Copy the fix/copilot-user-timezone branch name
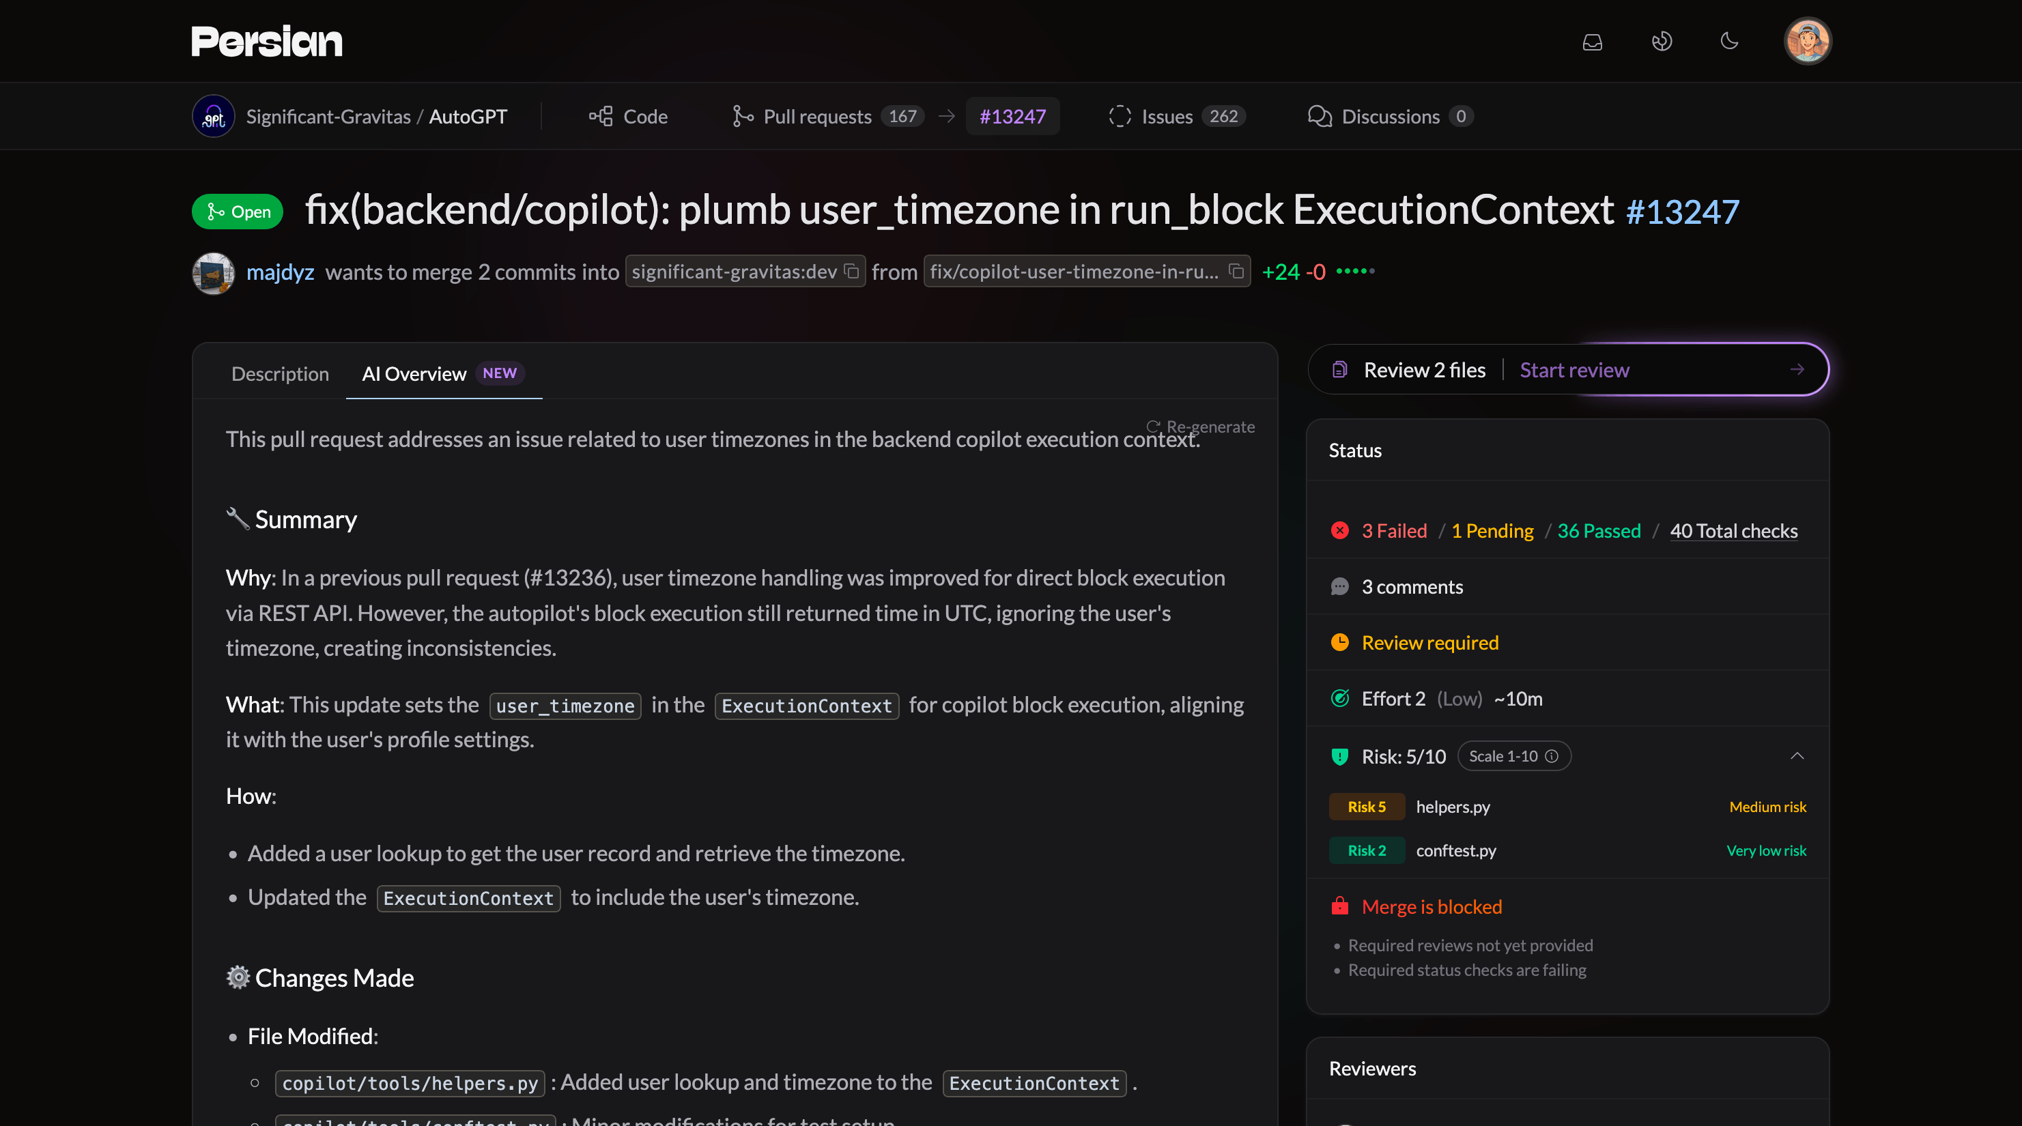This screenshot has height=1126, width=2022. point(1236,272)
